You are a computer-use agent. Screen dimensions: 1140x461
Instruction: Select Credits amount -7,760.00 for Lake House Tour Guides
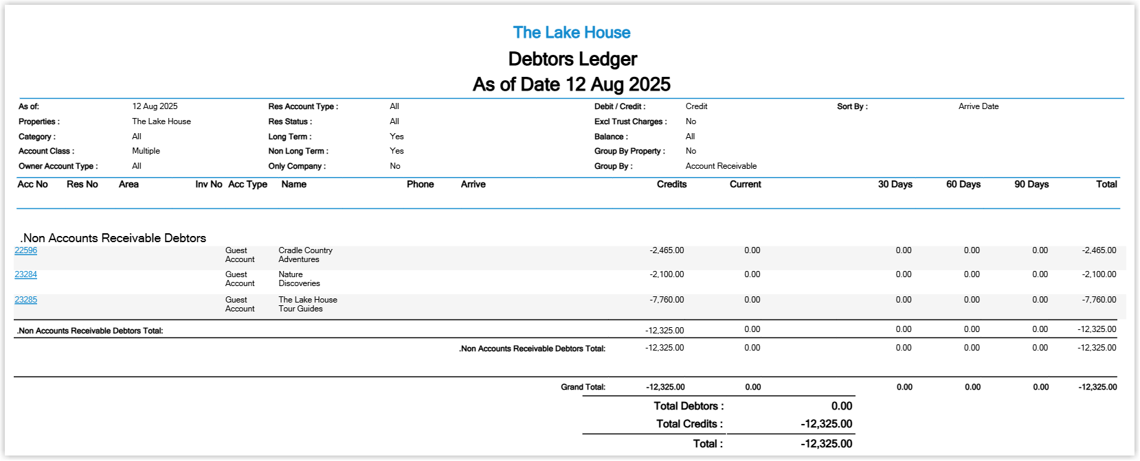pos(667,300)
